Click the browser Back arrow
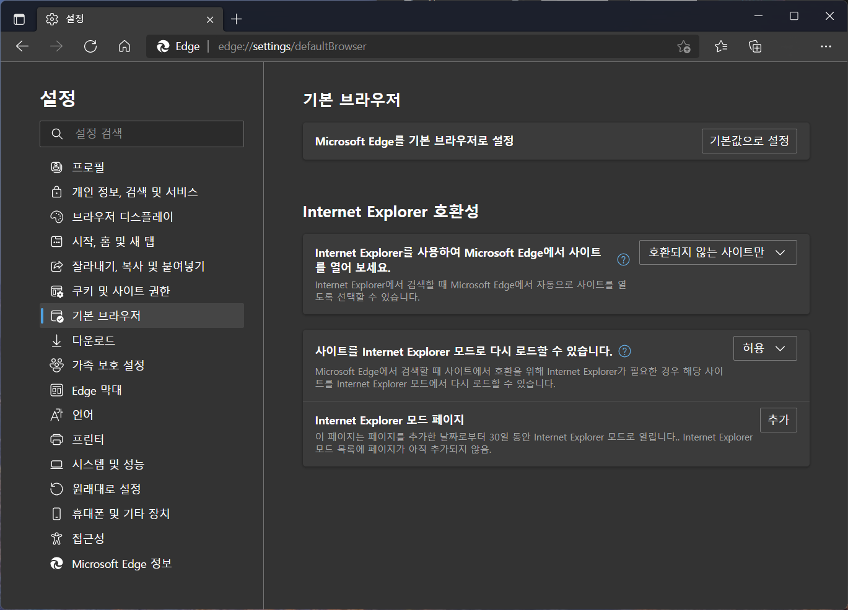Screen dimensions: 848x610 click(22, 46)
